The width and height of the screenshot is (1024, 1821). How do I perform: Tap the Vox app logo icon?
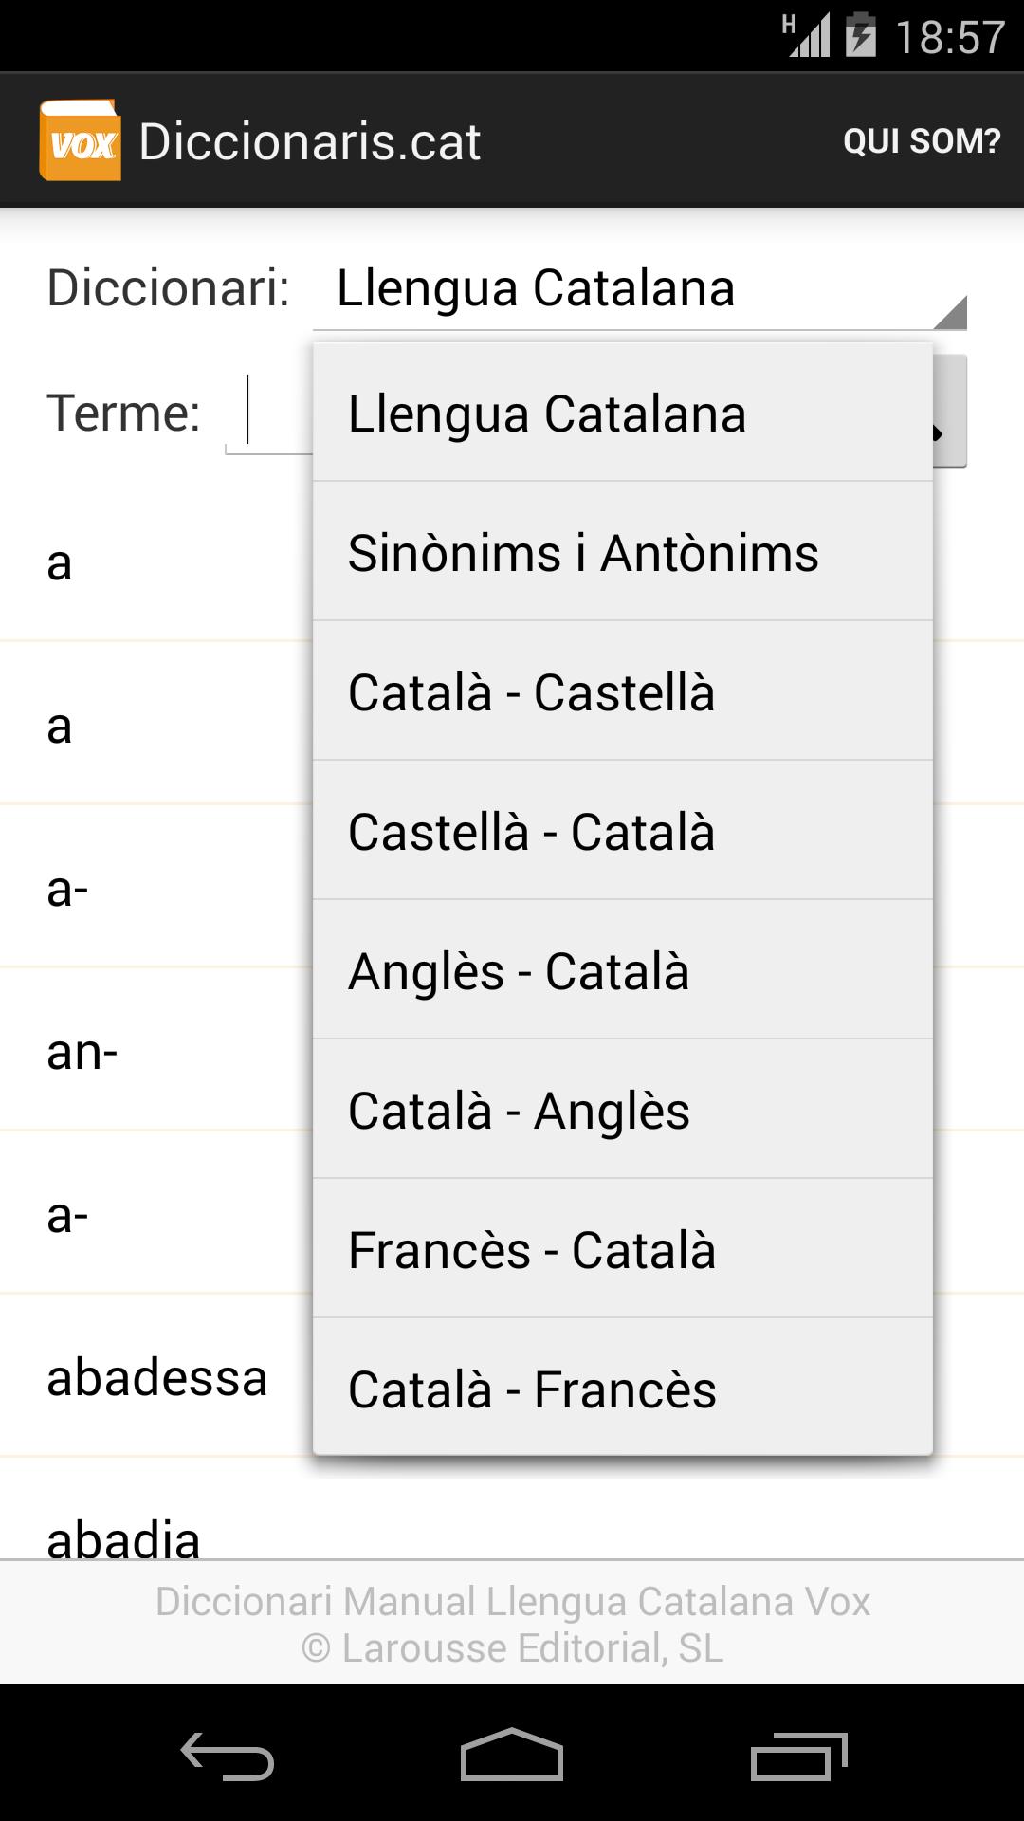click(81, 140)
